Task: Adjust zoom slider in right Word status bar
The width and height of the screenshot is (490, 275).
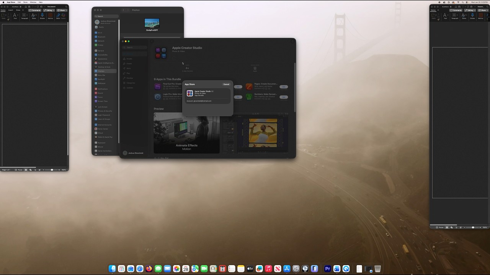Action: point(473,227)
